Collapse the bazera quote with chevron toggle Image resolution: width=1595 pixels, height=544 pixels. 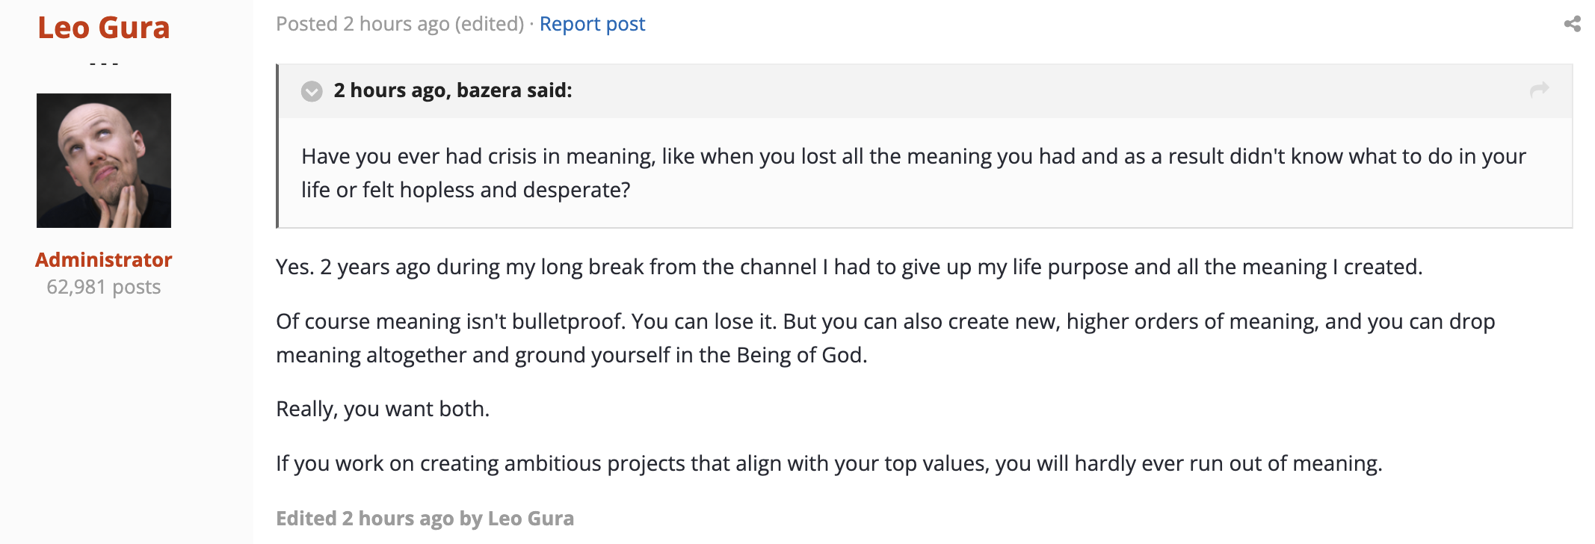[312, 91]
